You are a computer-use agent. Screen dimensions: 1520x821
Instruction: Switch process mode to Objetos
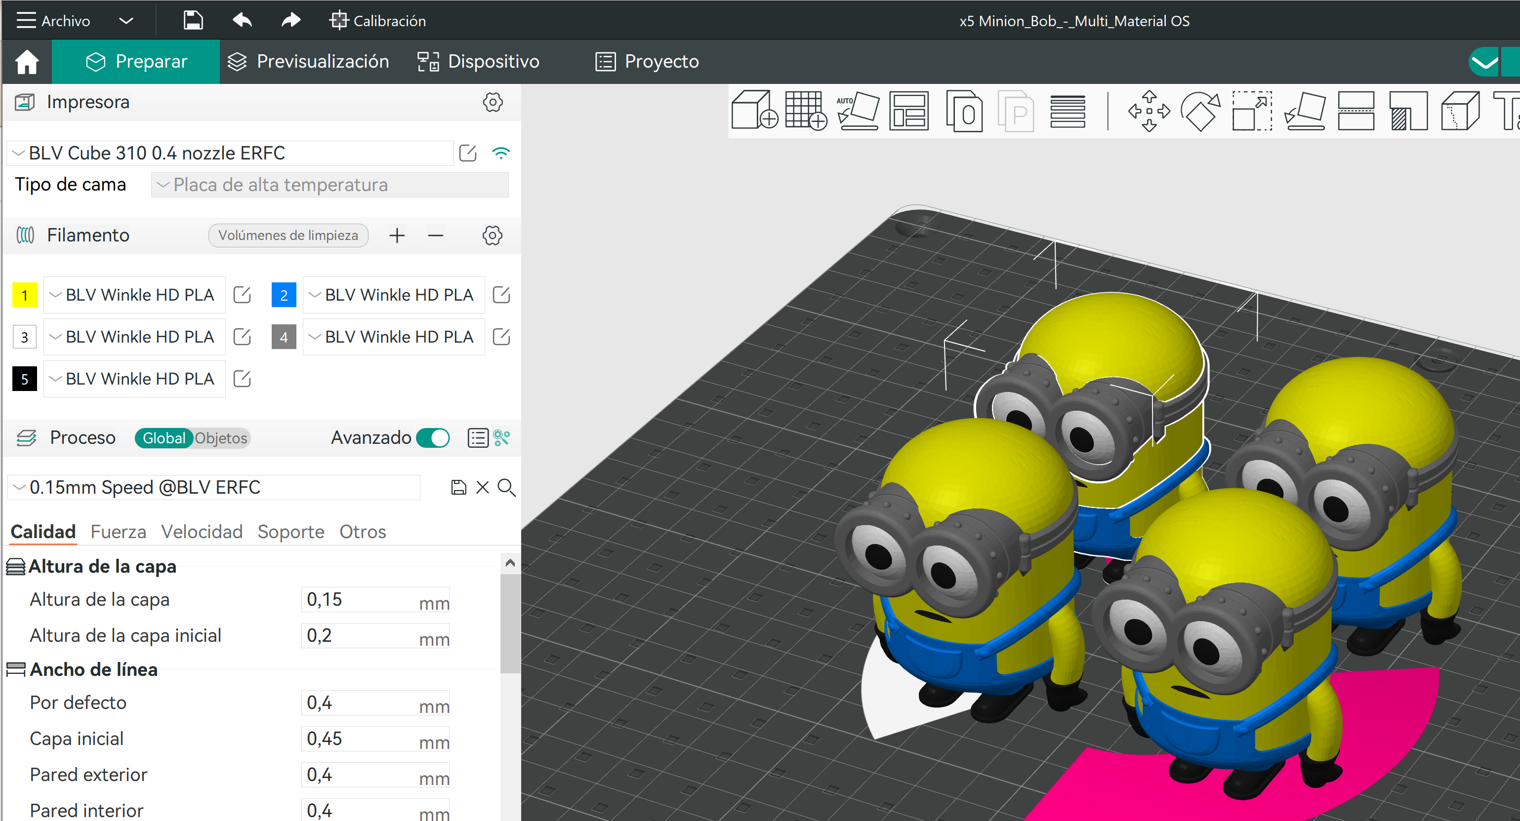pos(221,438)
